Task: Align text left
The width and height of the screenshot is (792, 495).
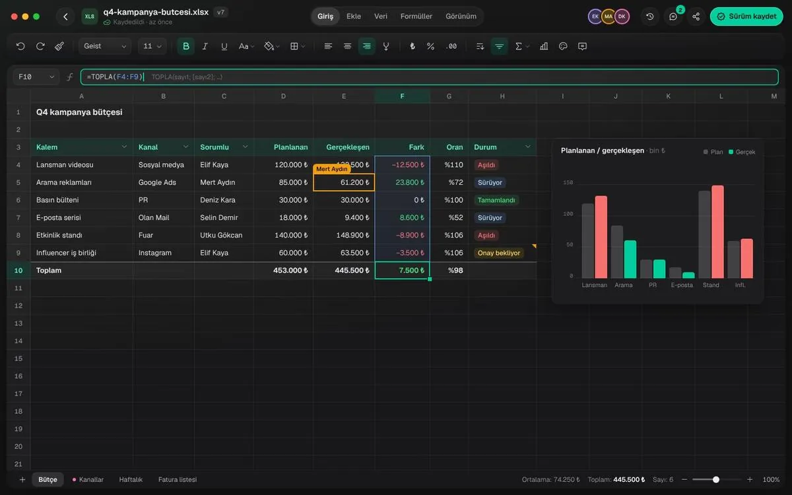Action: point(328,46)
